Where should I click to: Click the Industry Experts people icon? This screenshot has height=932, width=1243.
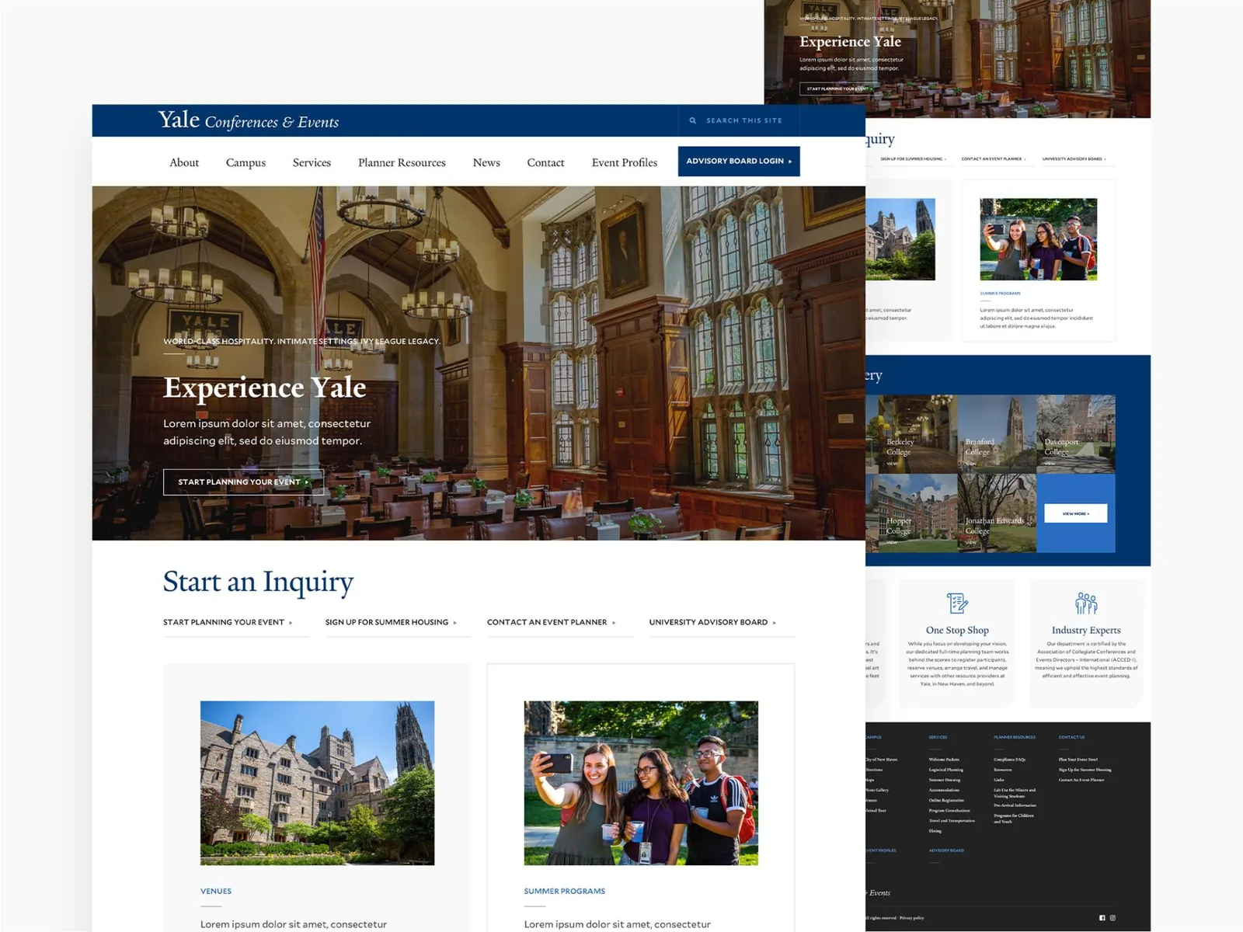click(1086, 603)
